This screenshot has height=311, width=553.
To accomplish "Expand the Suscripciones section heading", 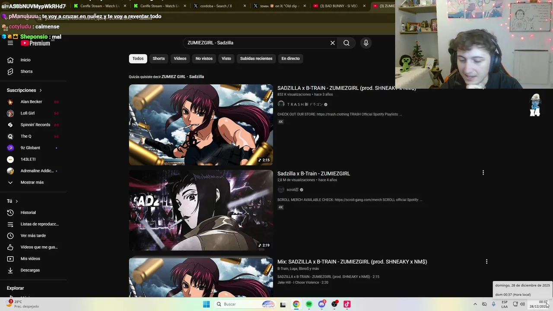I will pos(24,90).
